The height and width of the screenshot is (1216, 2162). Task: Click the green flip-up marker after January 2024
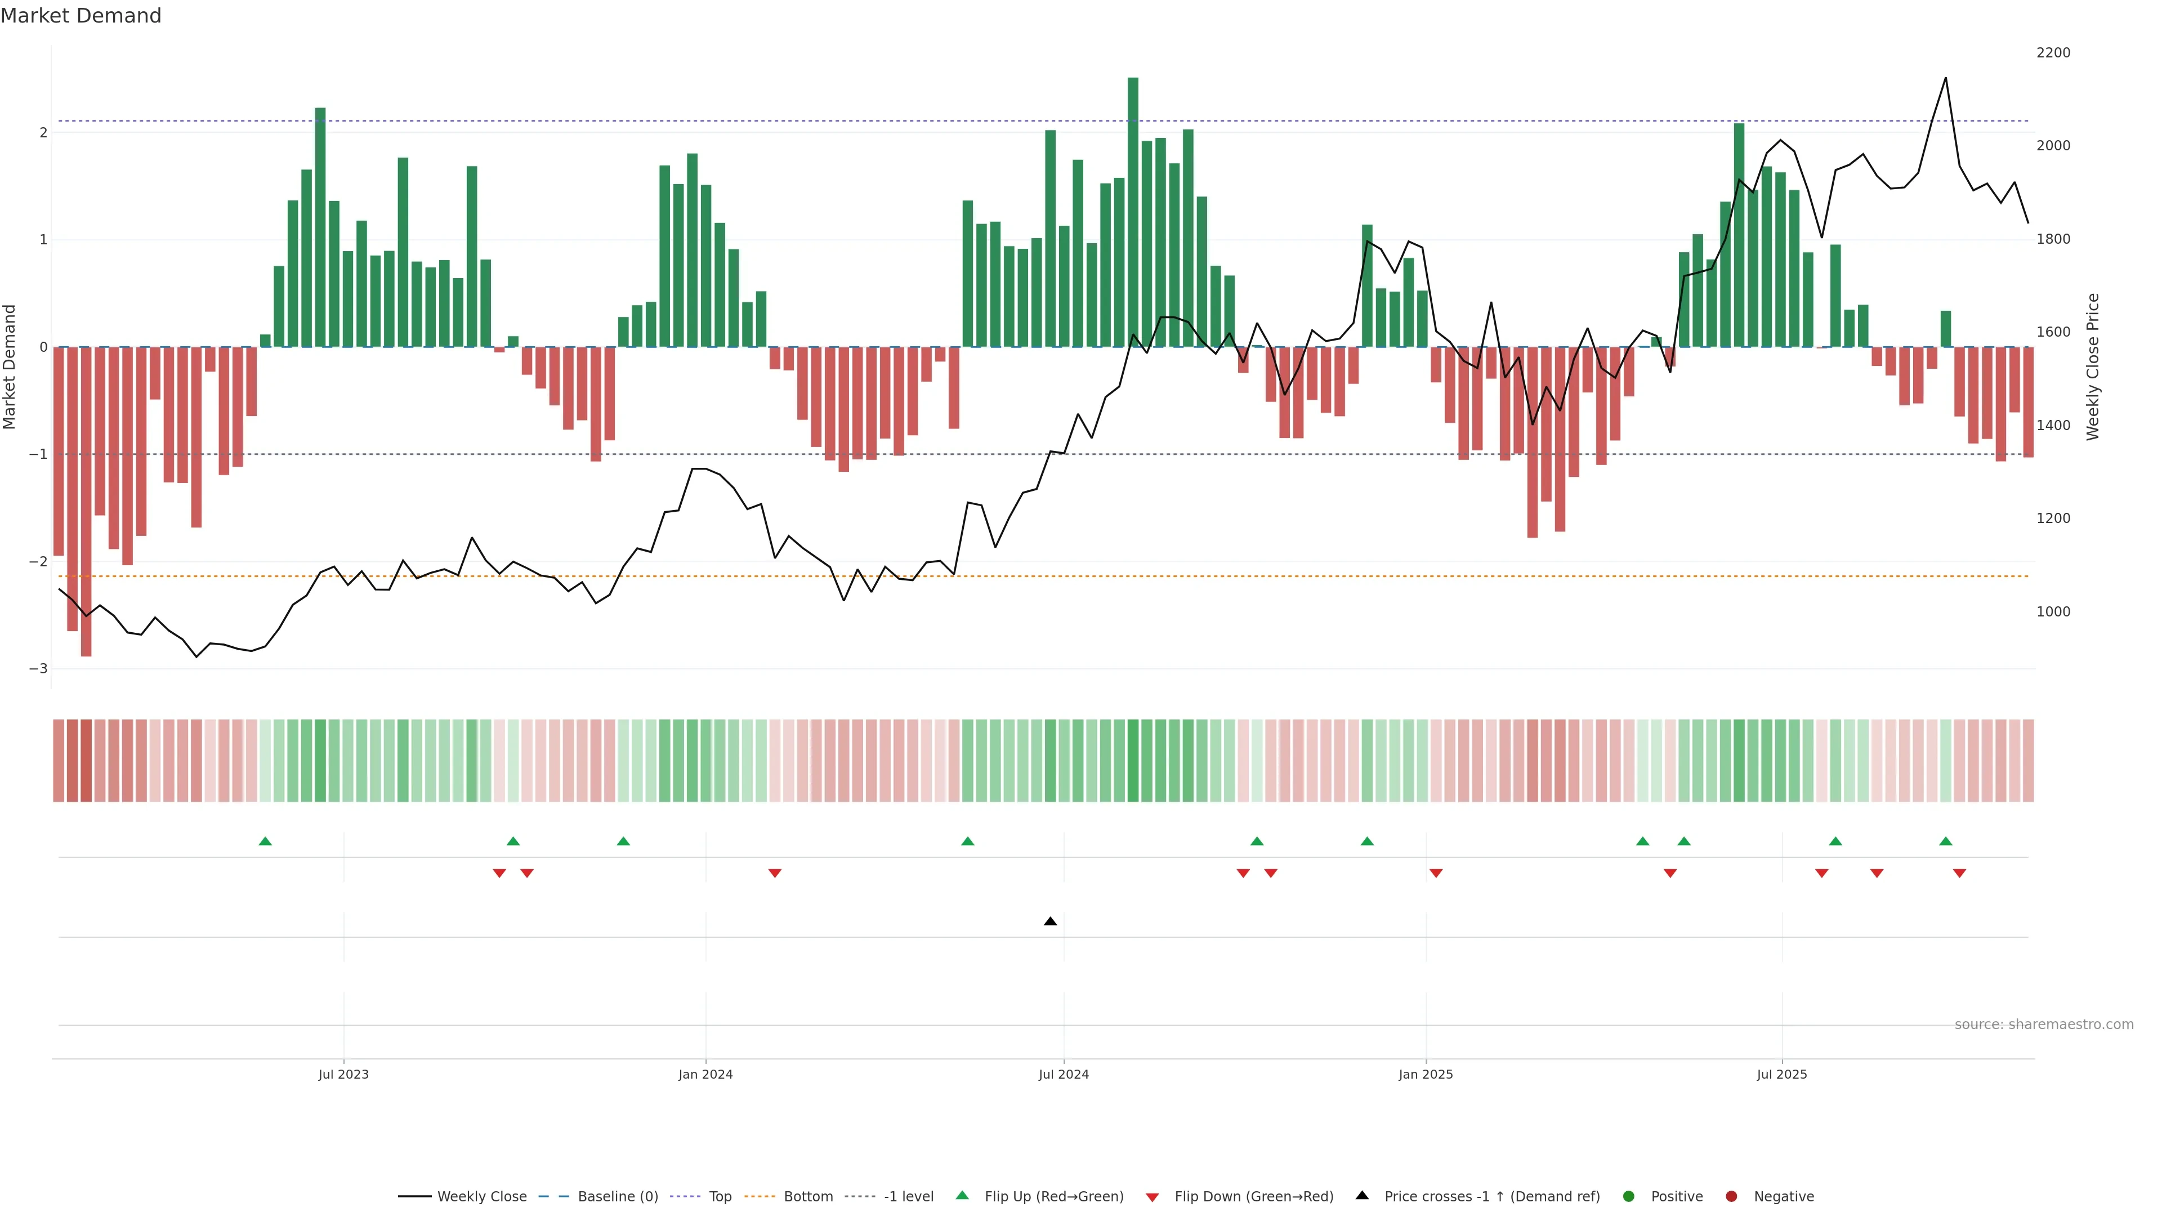(968, 841)
